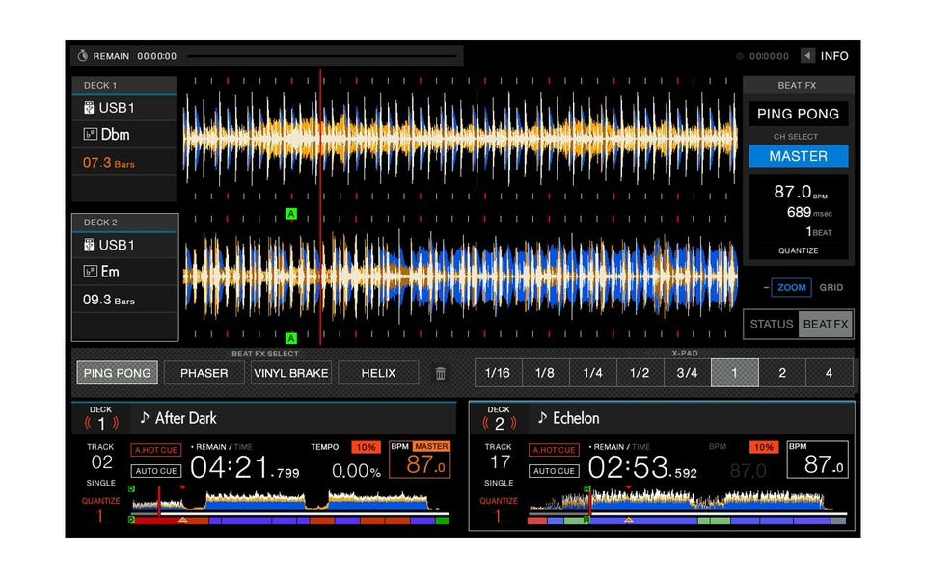Screen dimensions: 926x578
Task: Click the Deck 1 TRACK 02 number
Action: tap(101, 461)
